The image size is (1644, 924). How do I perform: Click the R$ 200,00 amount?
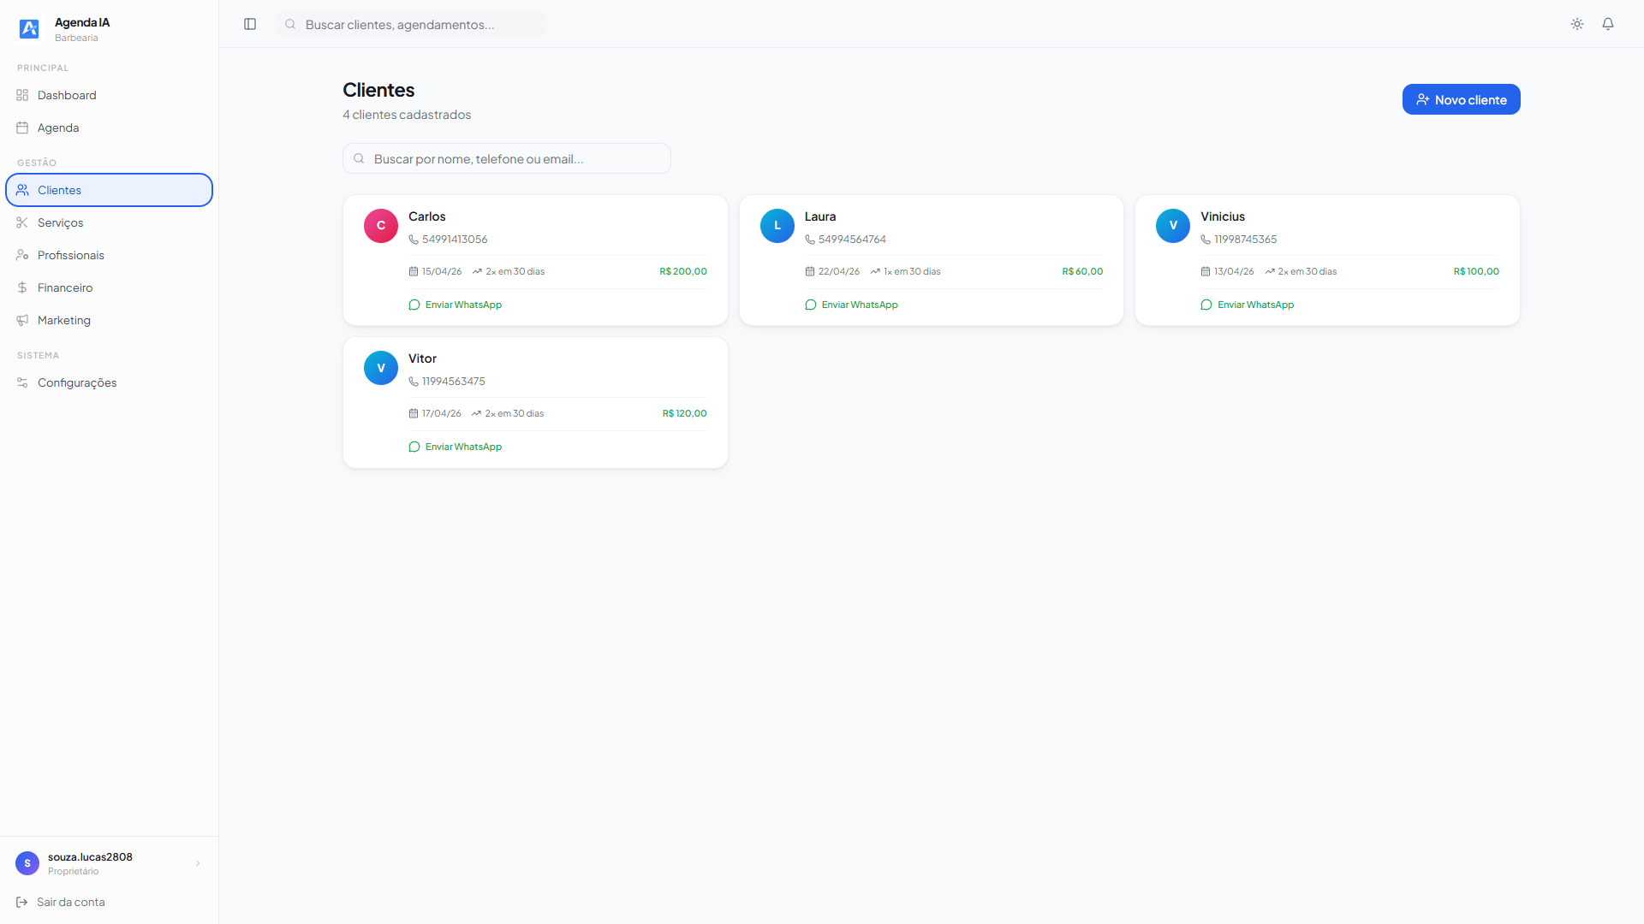point(683,271)
